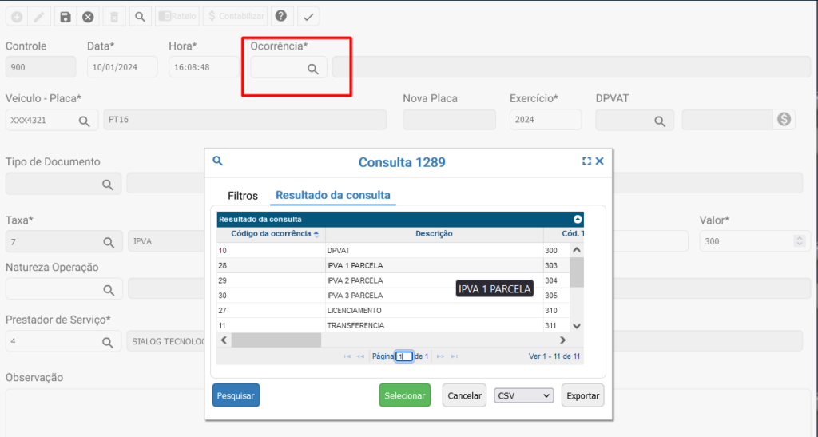Switch to the Filtros tab
The height and width of the screenshot is (437, 818).
coord(243,195)
